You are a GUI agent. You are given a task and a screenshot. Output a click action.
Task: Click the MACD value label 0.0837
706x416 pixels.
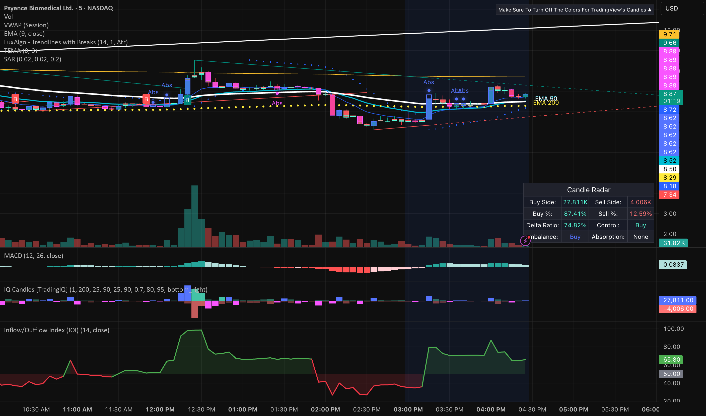(673, 265)
